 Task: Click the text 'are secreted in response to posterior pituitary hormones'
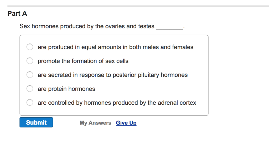[113, 75]
